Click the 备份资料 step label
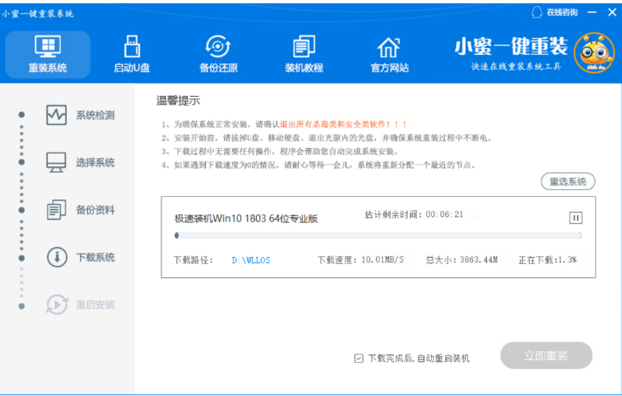 [95, 210]
